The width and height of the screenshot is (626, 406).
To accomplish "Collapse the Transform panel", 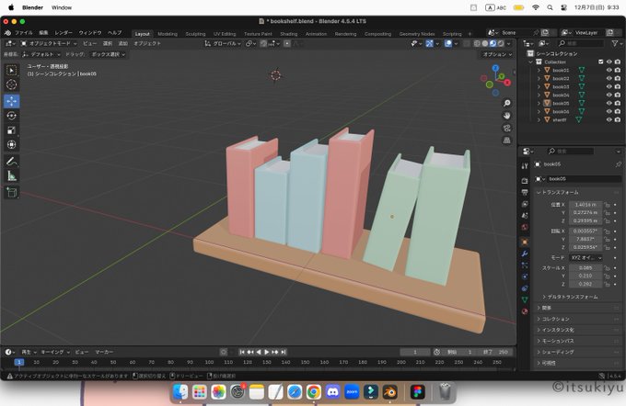I will [557, 193].
